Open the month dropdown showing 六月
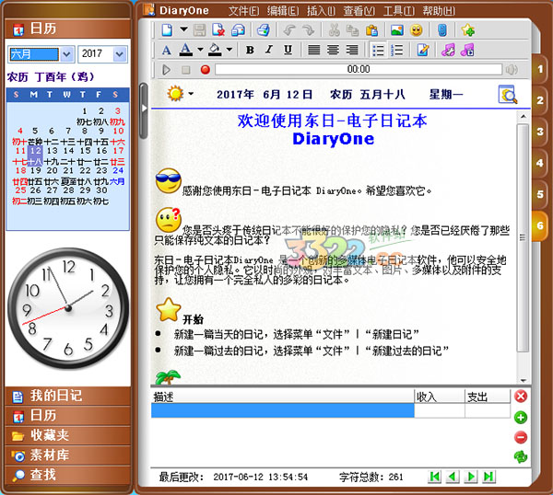Screen dimensions: 553x495 40,54
